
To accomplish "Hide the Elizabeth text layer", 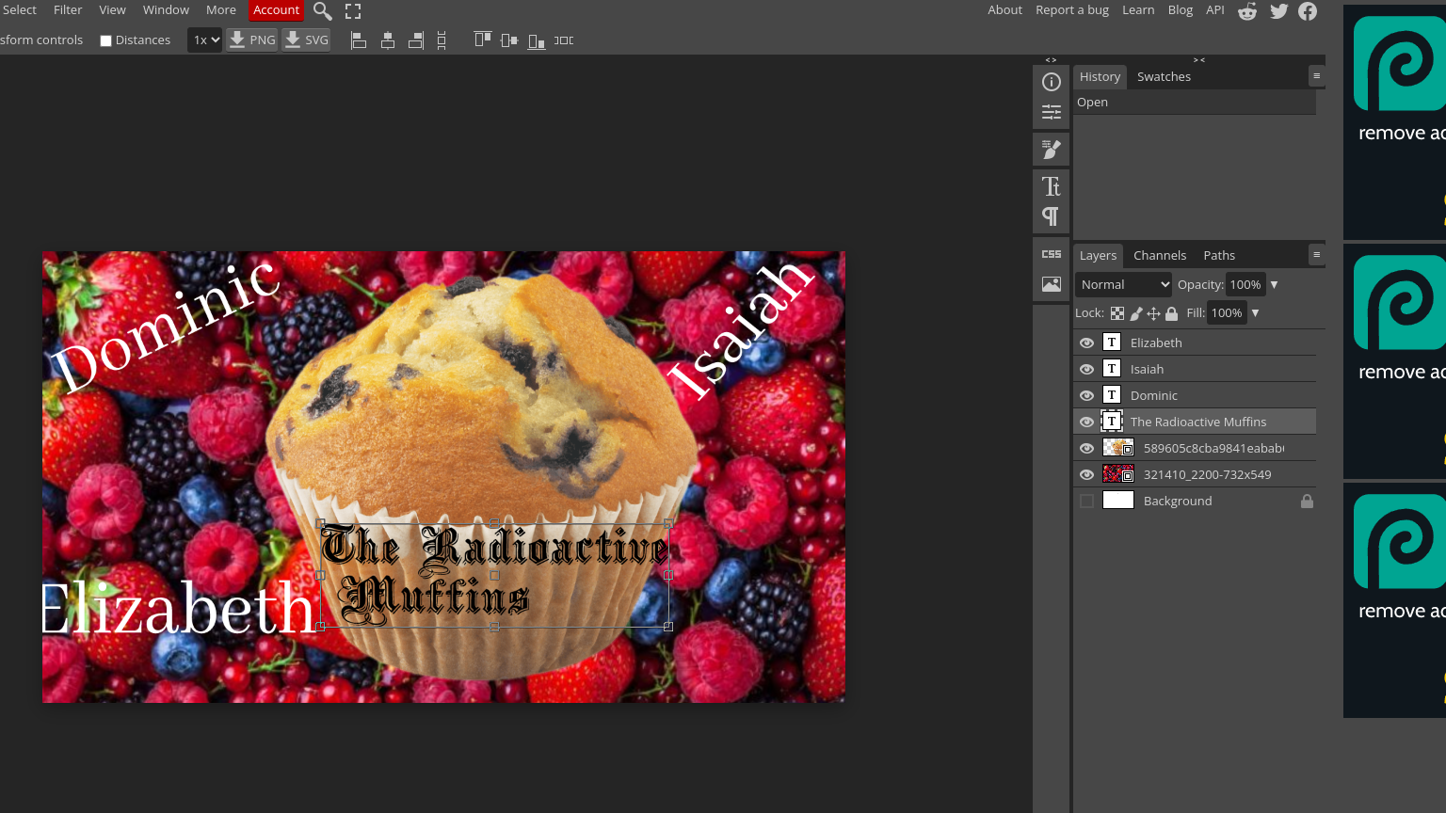I will click(x=1086, y=343).
